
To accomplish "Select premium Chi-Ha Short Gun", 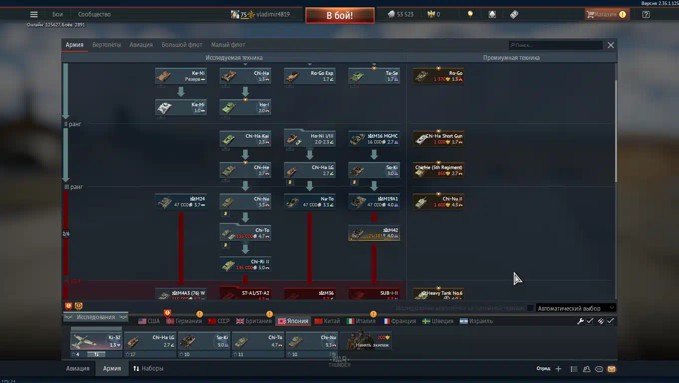I will click(438, 139).
